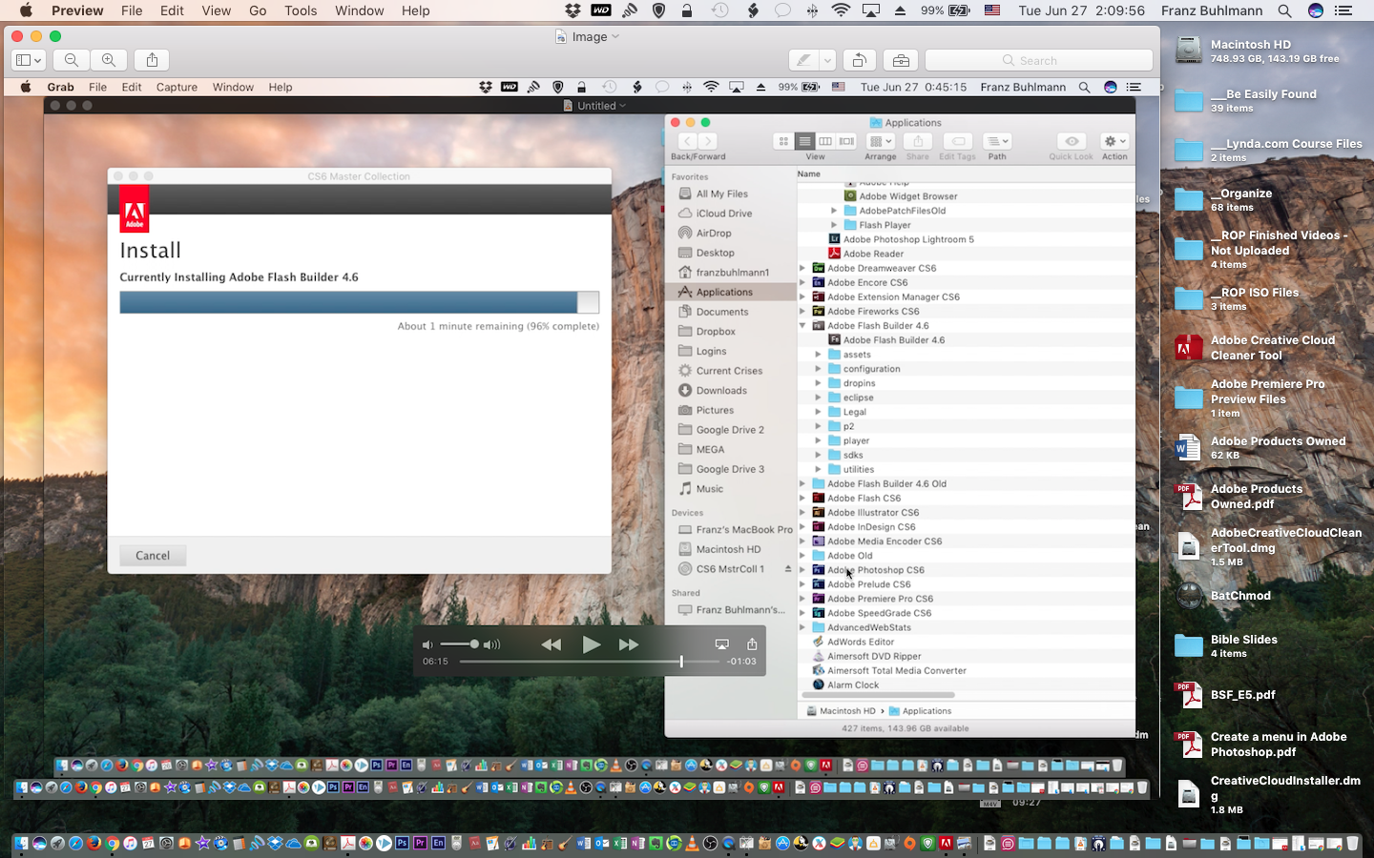Image resolution: width=1374 pixels, height=858 pixels.
Task: Click the Edit Tags button in Finder toolbar
Action: click(x=958, y=141)
